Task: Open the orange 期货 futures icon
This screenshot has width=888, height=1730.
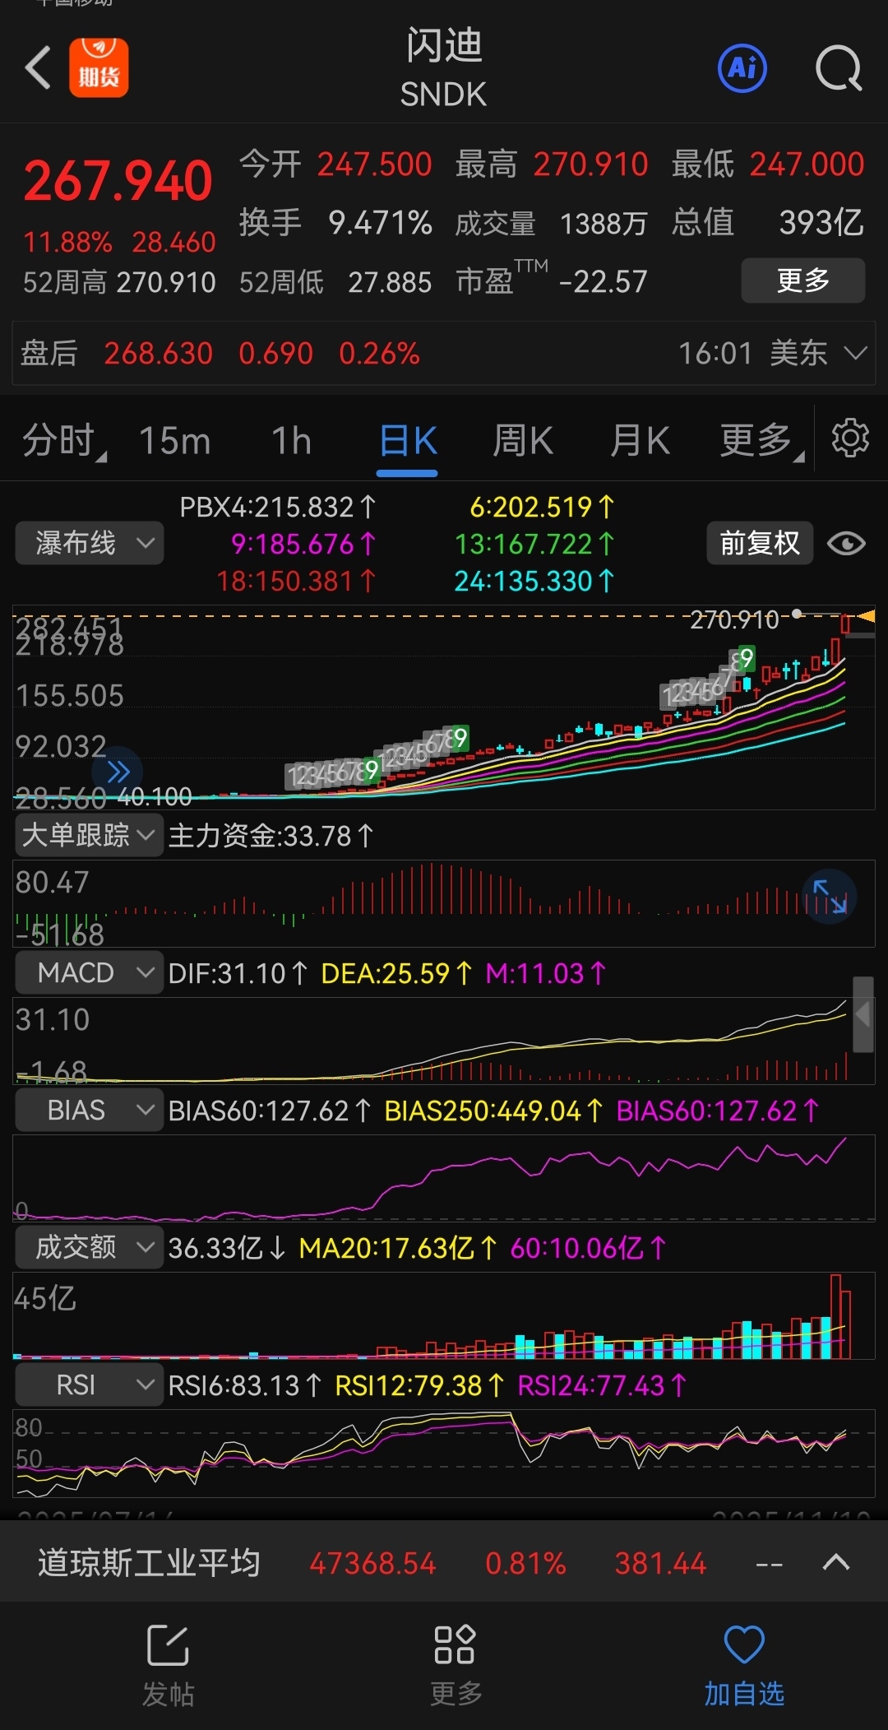Action: tap(99, 68)
